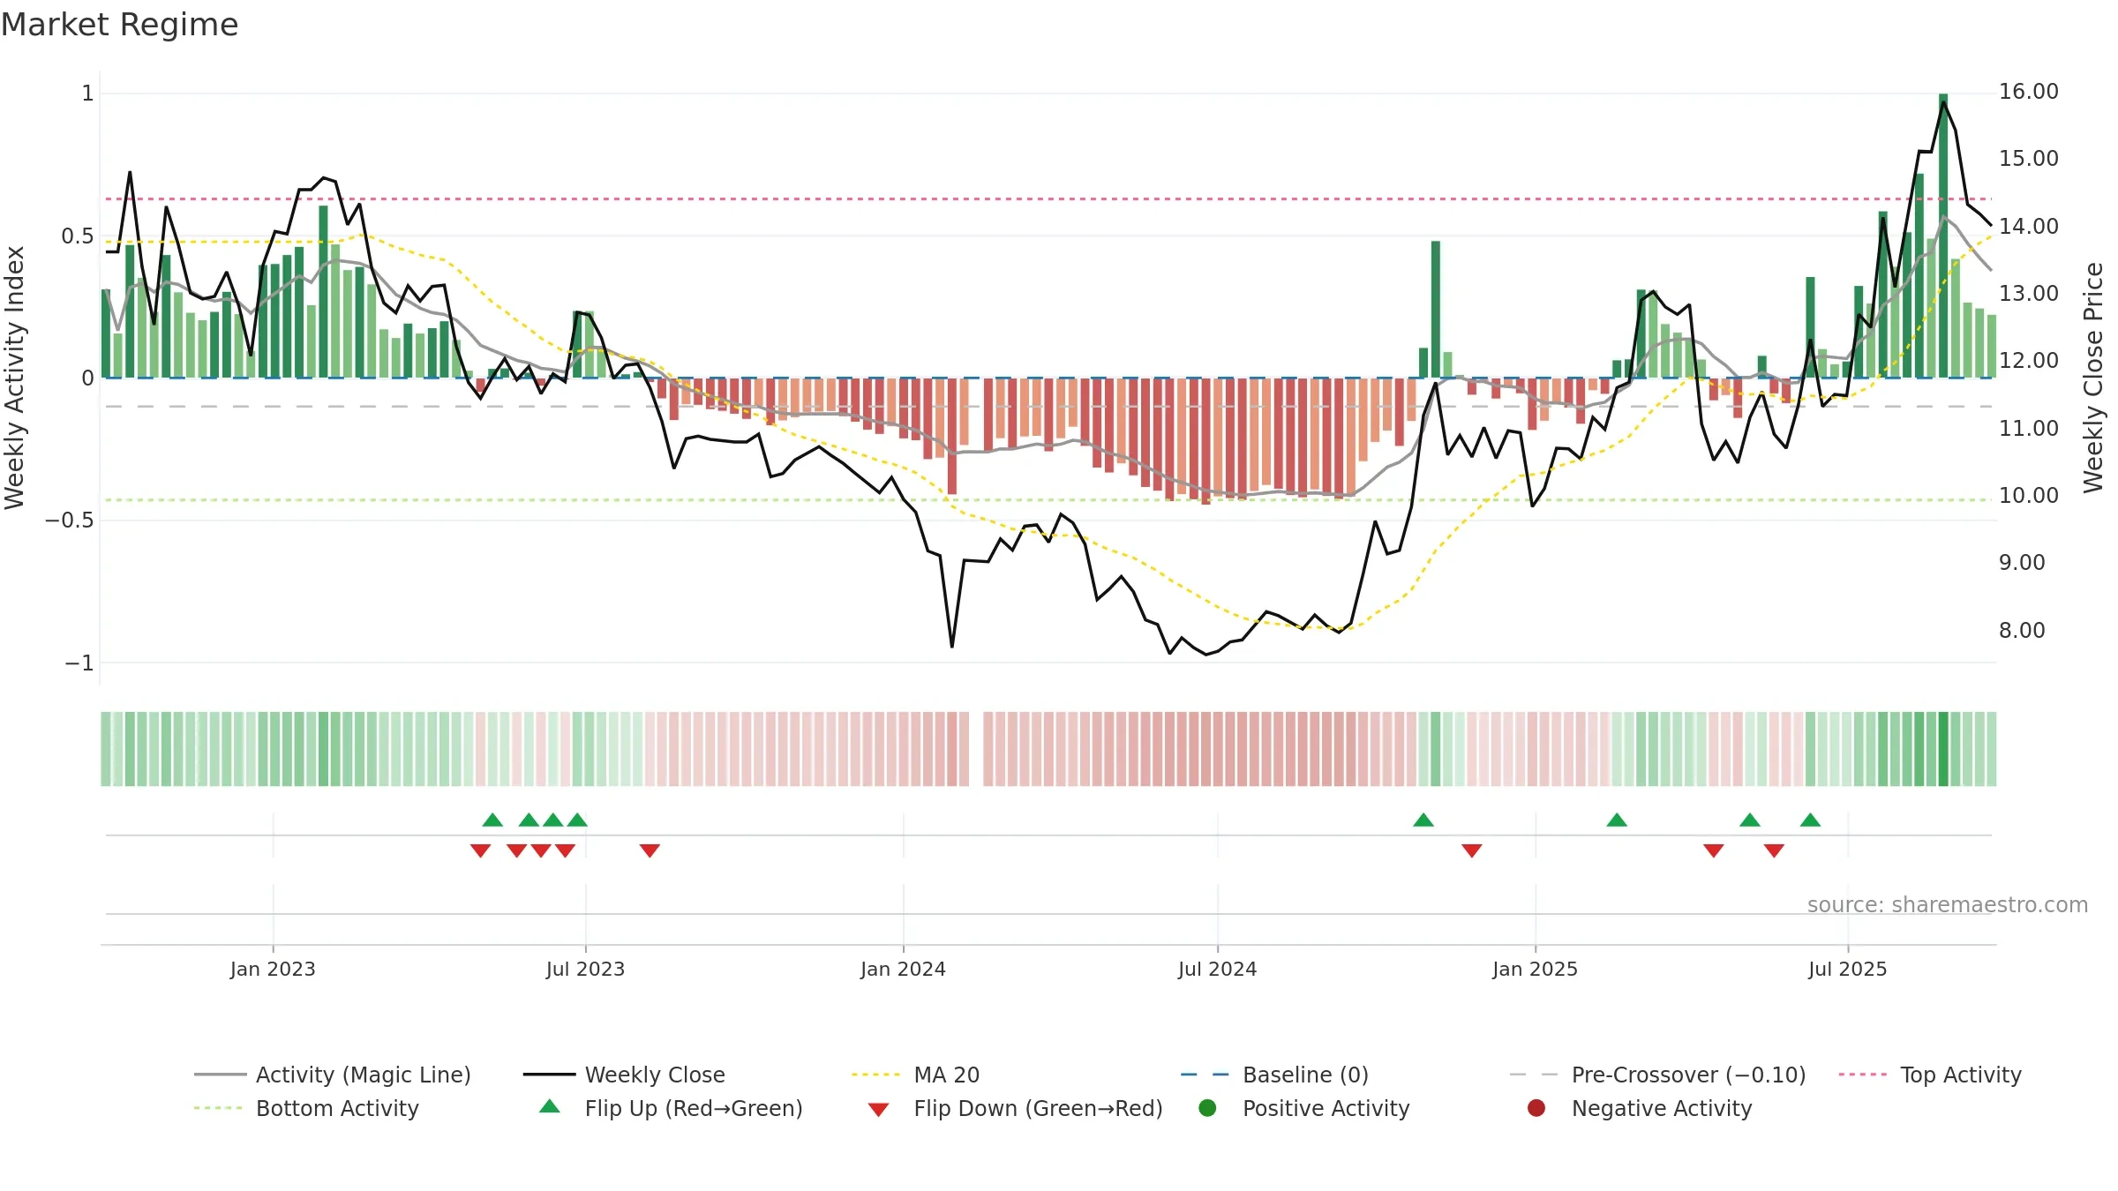
Task: Toggle the Top Activity legend entry
Action: [x=1930, y=1075]
